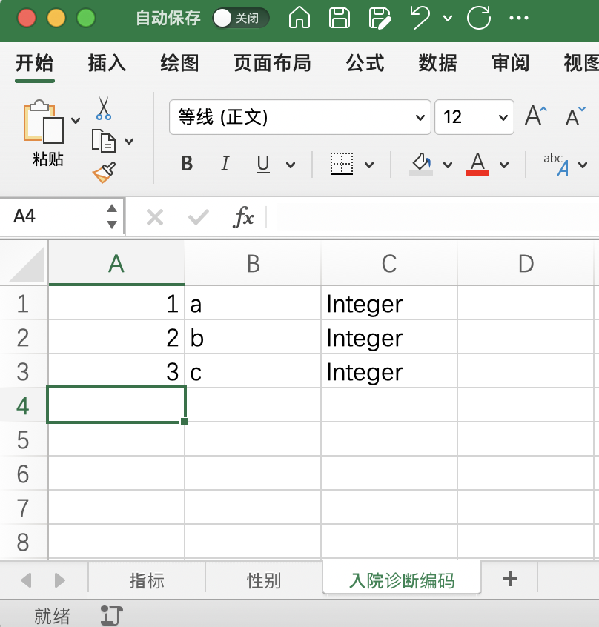Switch to the 性别 sheet tab
Image resolution: width=599 pixels, height=627 pixels.
click(263, 580)
